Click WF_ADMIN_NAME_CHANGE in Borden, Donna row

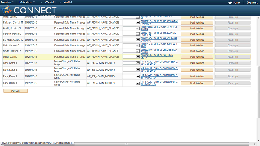103,34
